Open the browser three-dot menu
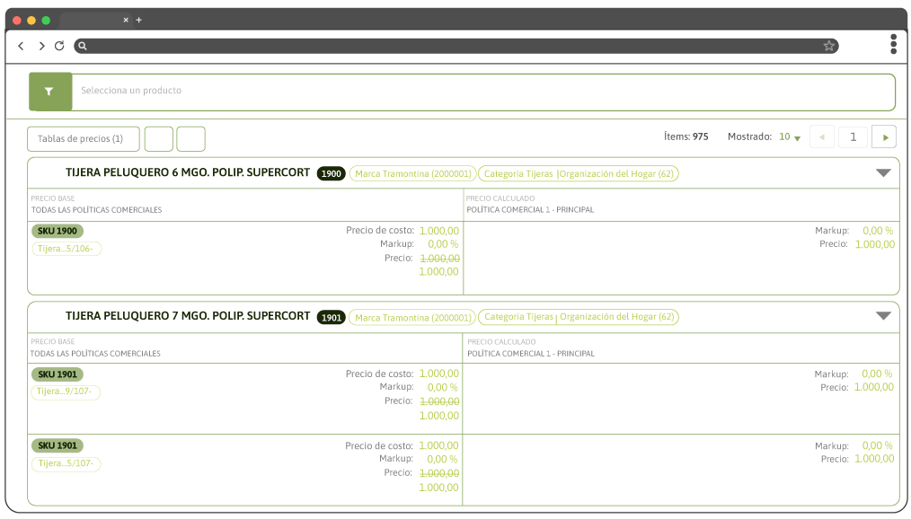911x519 pixels. pos(893,44)
